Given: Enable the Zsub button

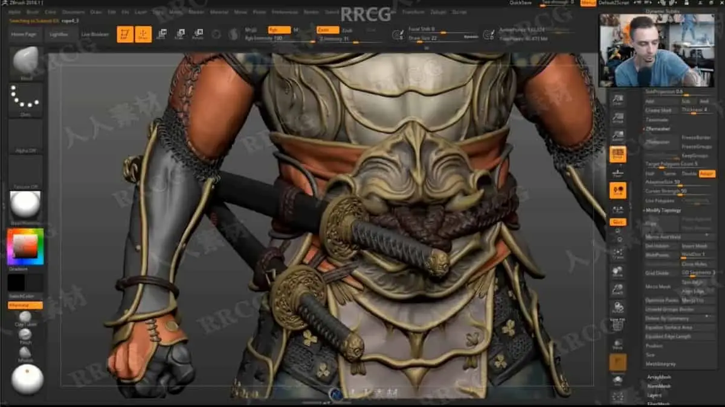Looking at the screenshot, I should point(347,30).
